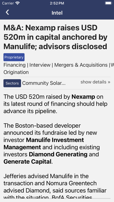Tap the Proprietary tag badge
The width and height of the screenshot is (114, 202).
[x=14, y=57]
